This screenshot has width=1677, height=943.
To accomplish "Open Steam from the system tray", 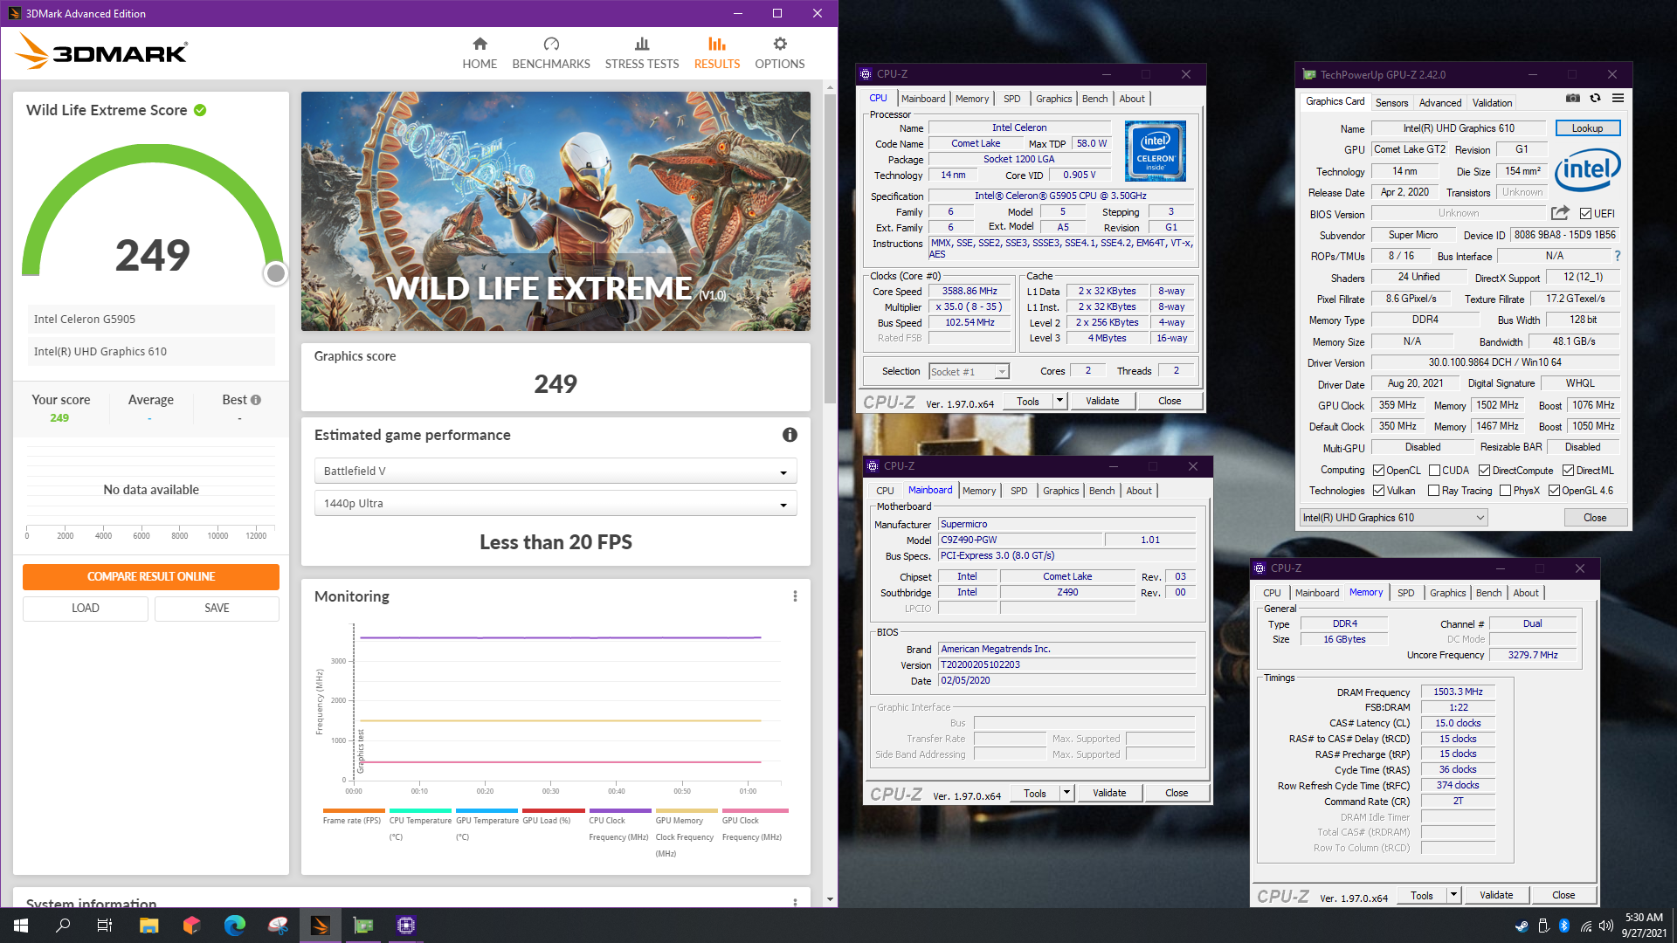I will point(1522,926).
